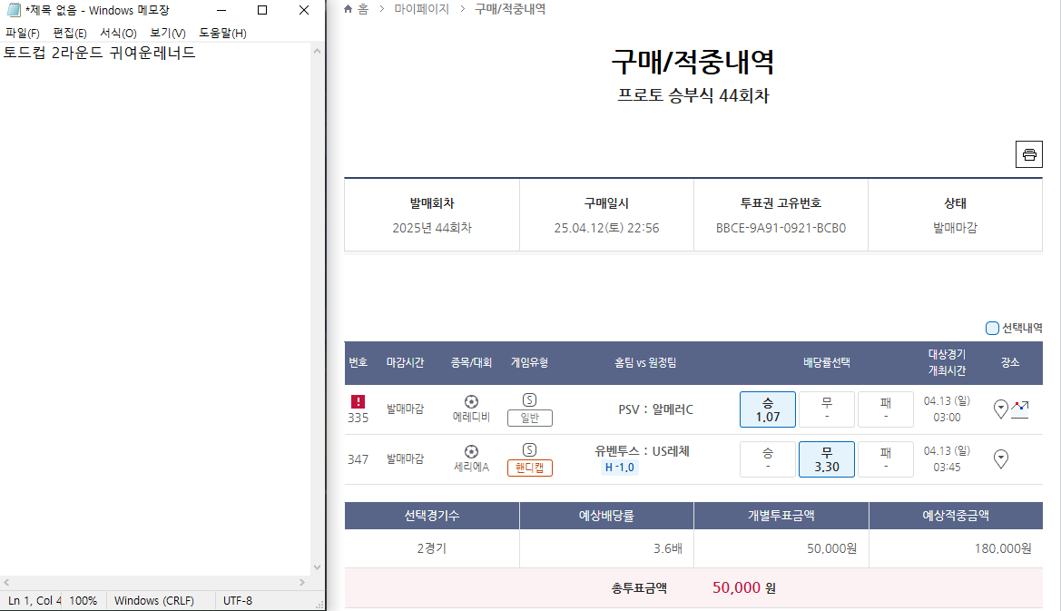Toggle the 선택내역 checkbox
This screenshot has height=611, width=1061.
(992, 328)
